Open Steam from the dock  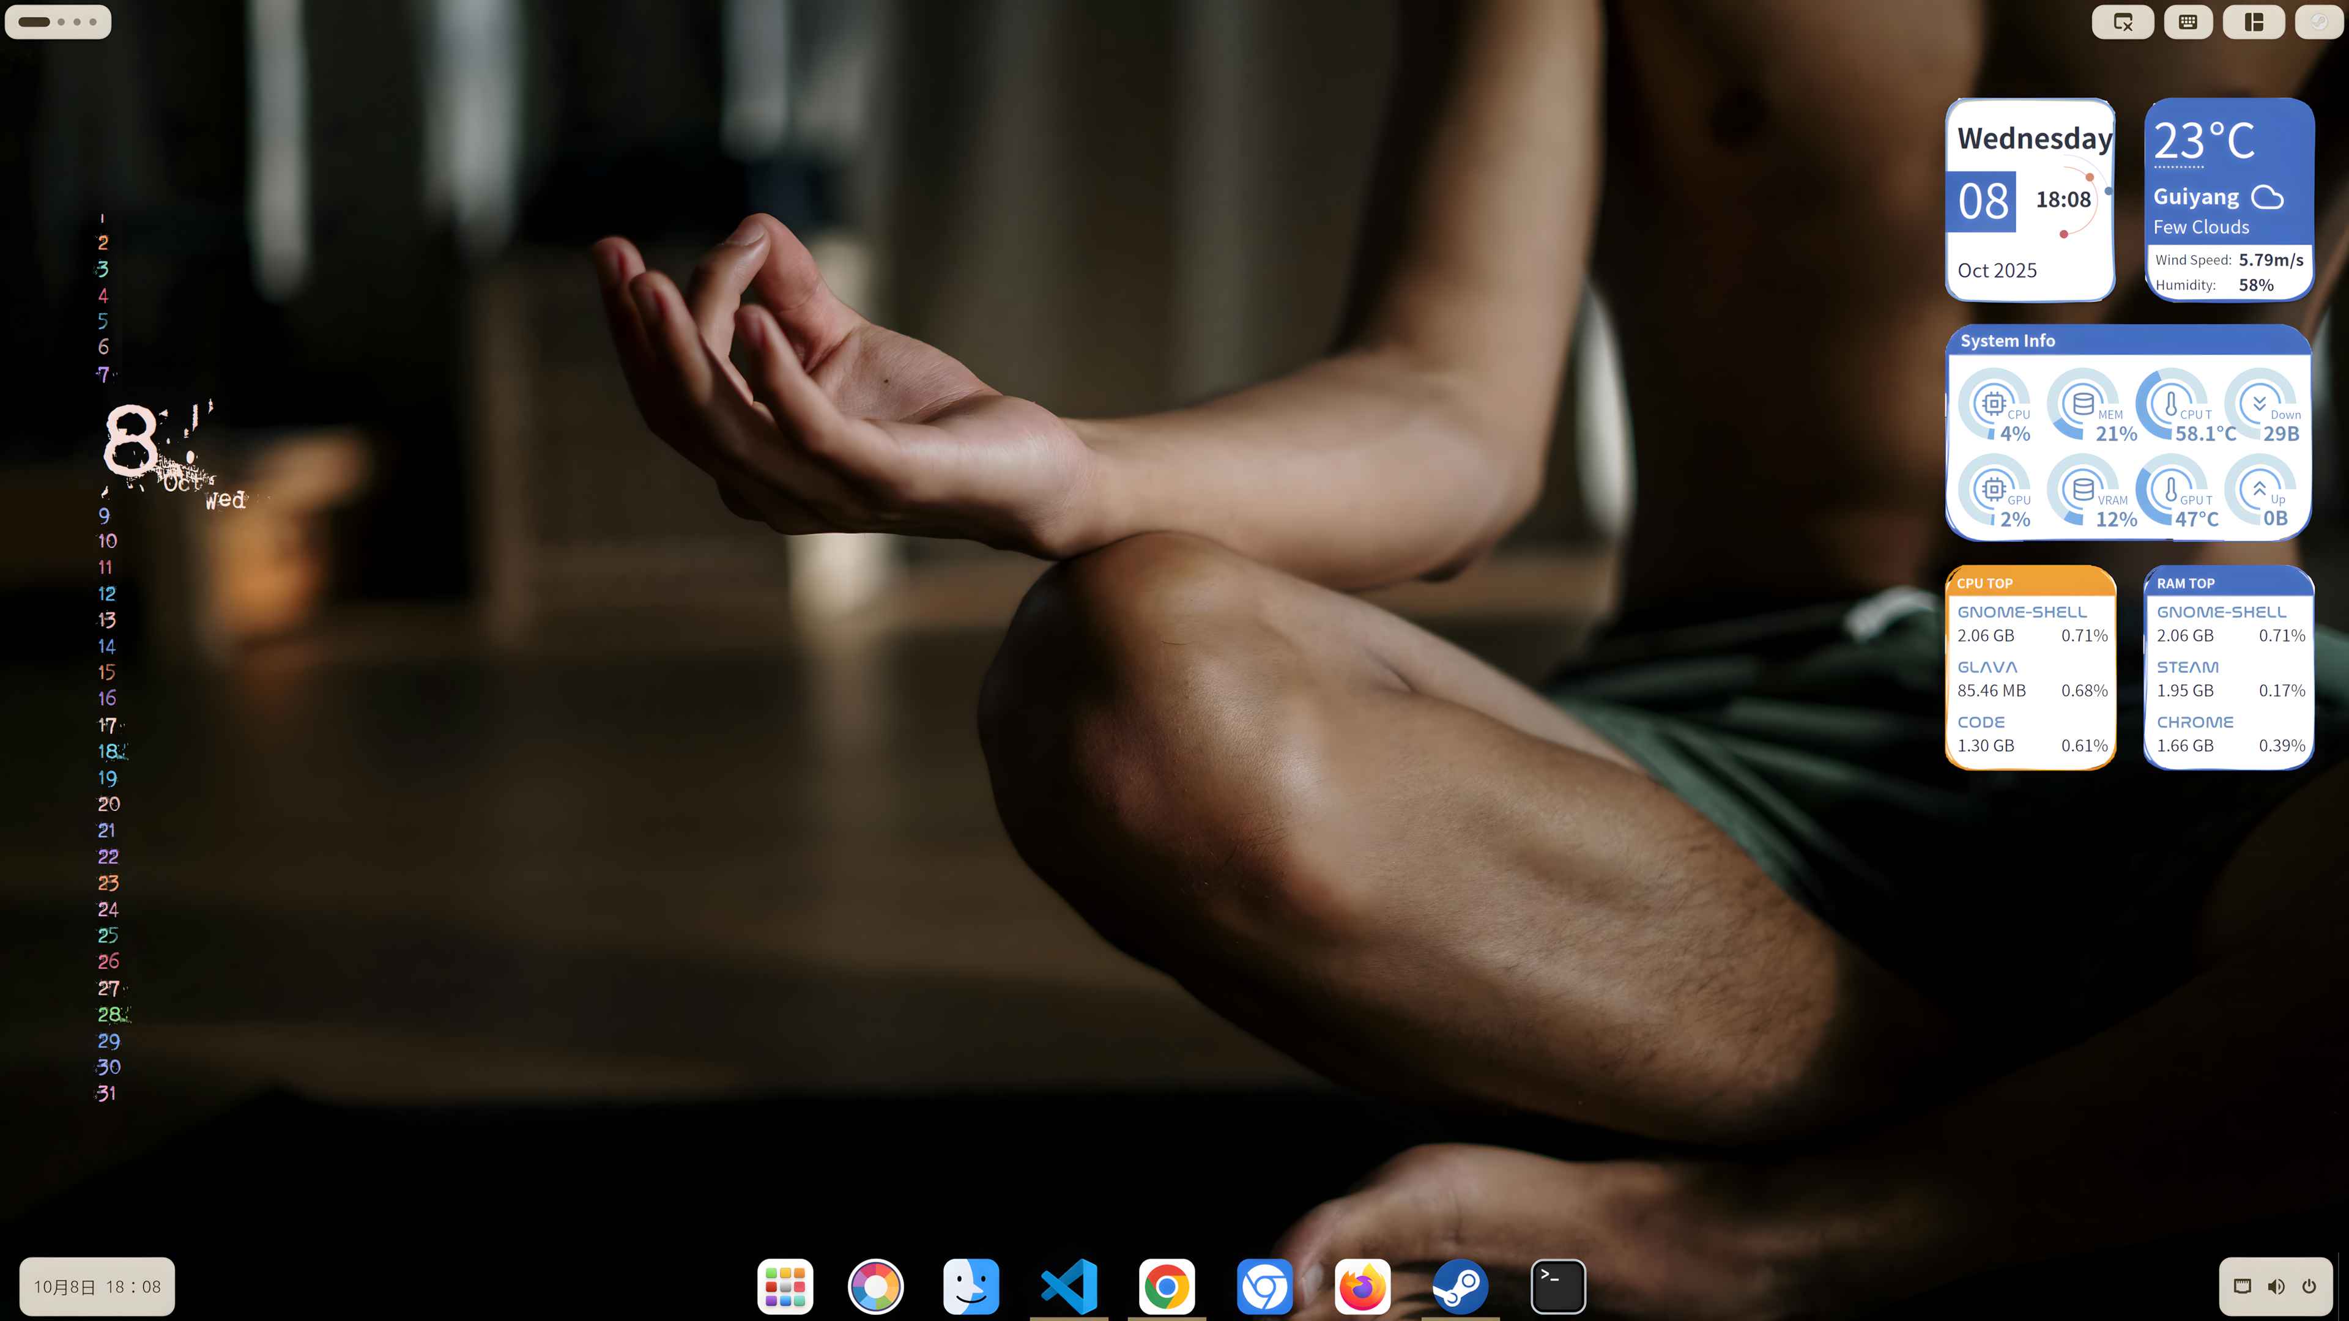[x=1460, y=1286]
